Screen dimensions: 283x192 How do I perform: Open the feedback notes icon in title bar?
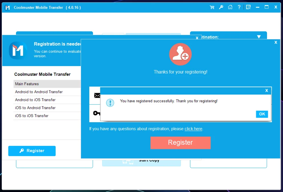pyautogui.click(x=248, y=7)
